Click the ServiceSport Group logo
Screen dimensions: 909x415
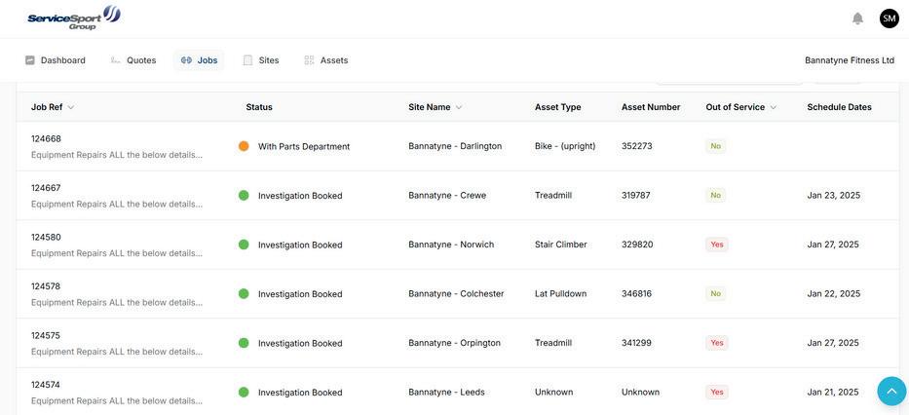point(74,18)
